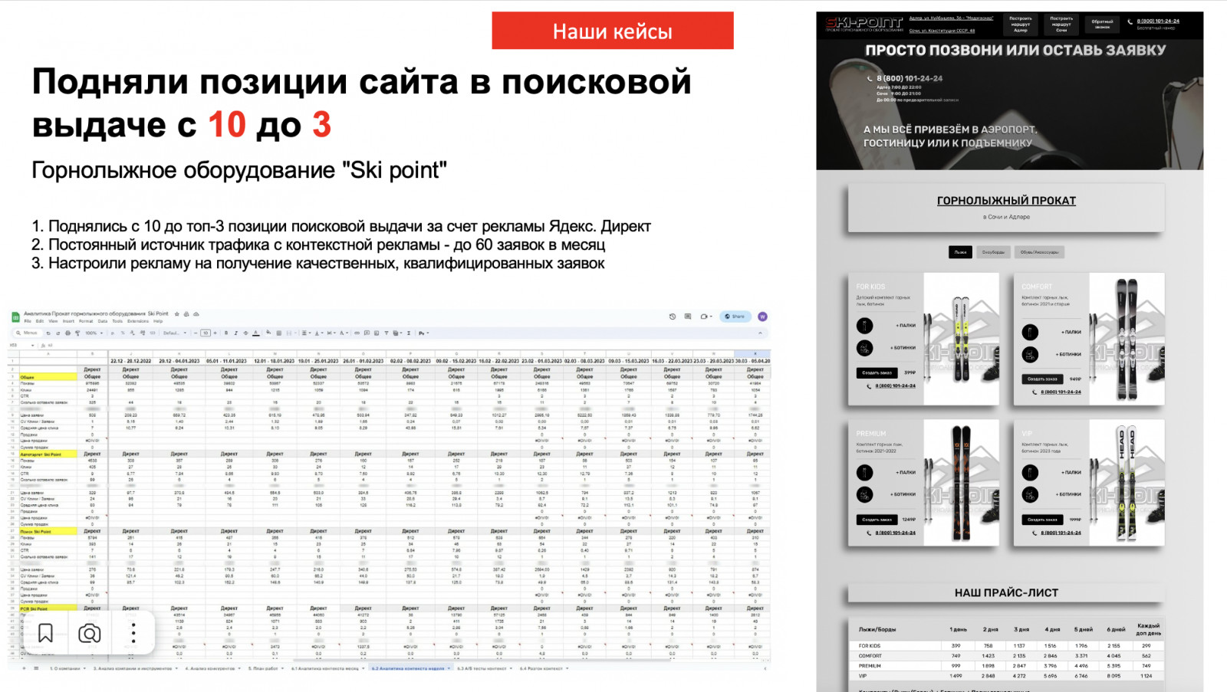Click 'Создать заказ' in the VIP card
Viewport: 1227px width, 692px height.
tap(1042, 520)
